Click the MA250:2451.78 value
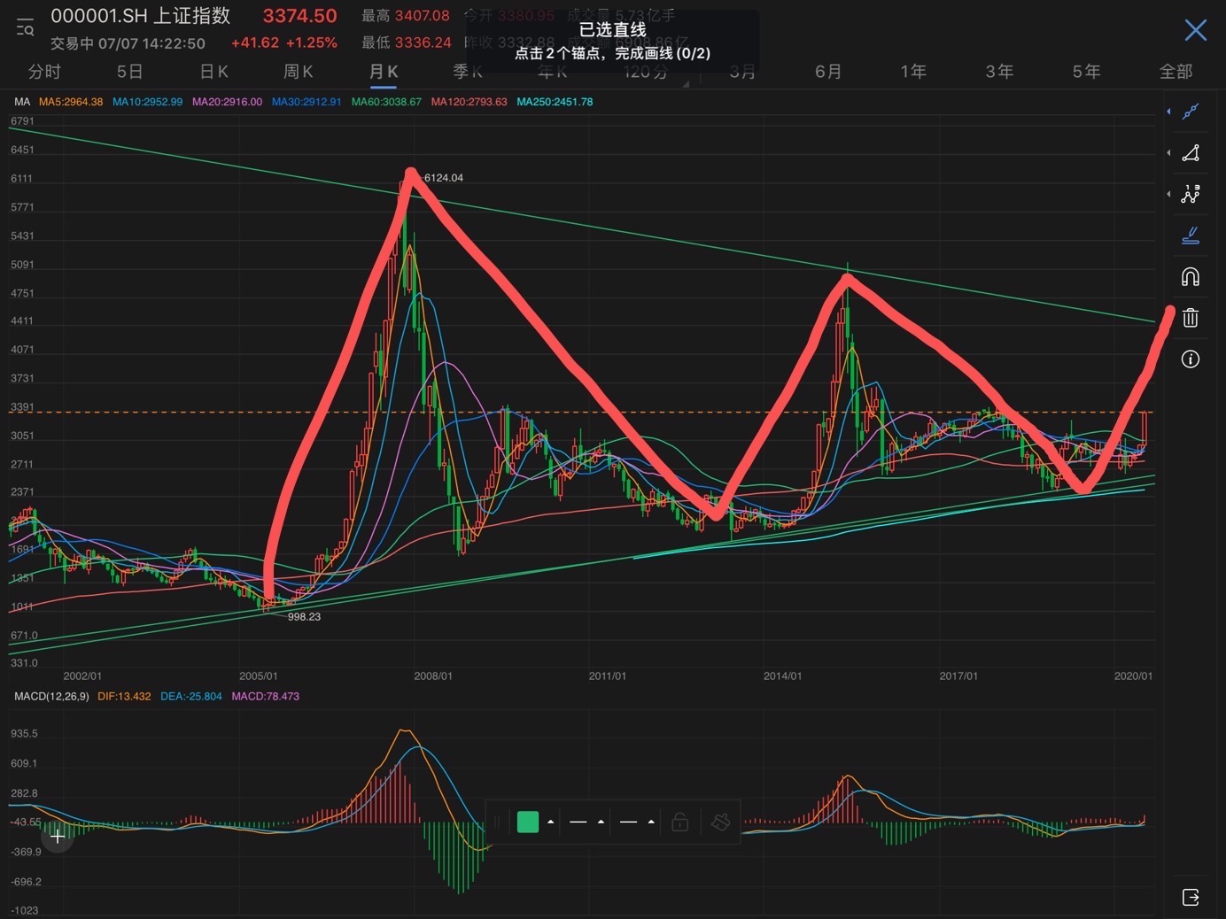The image size is (1226, 919). [x=555, y=102]
